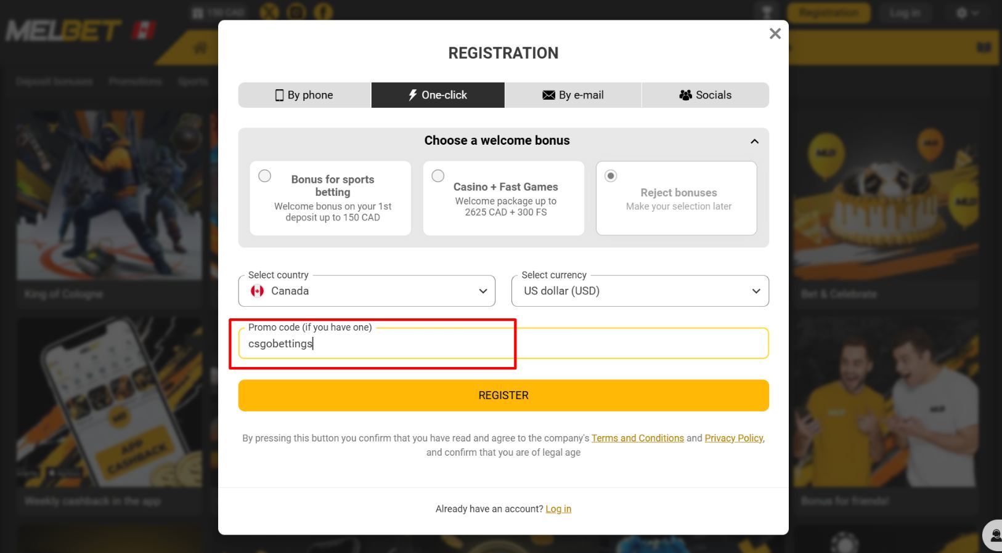This screenshot has width=1002, height=553.
Task: Collapse the Choose a welcome bonus section
Action: point(754,142)
